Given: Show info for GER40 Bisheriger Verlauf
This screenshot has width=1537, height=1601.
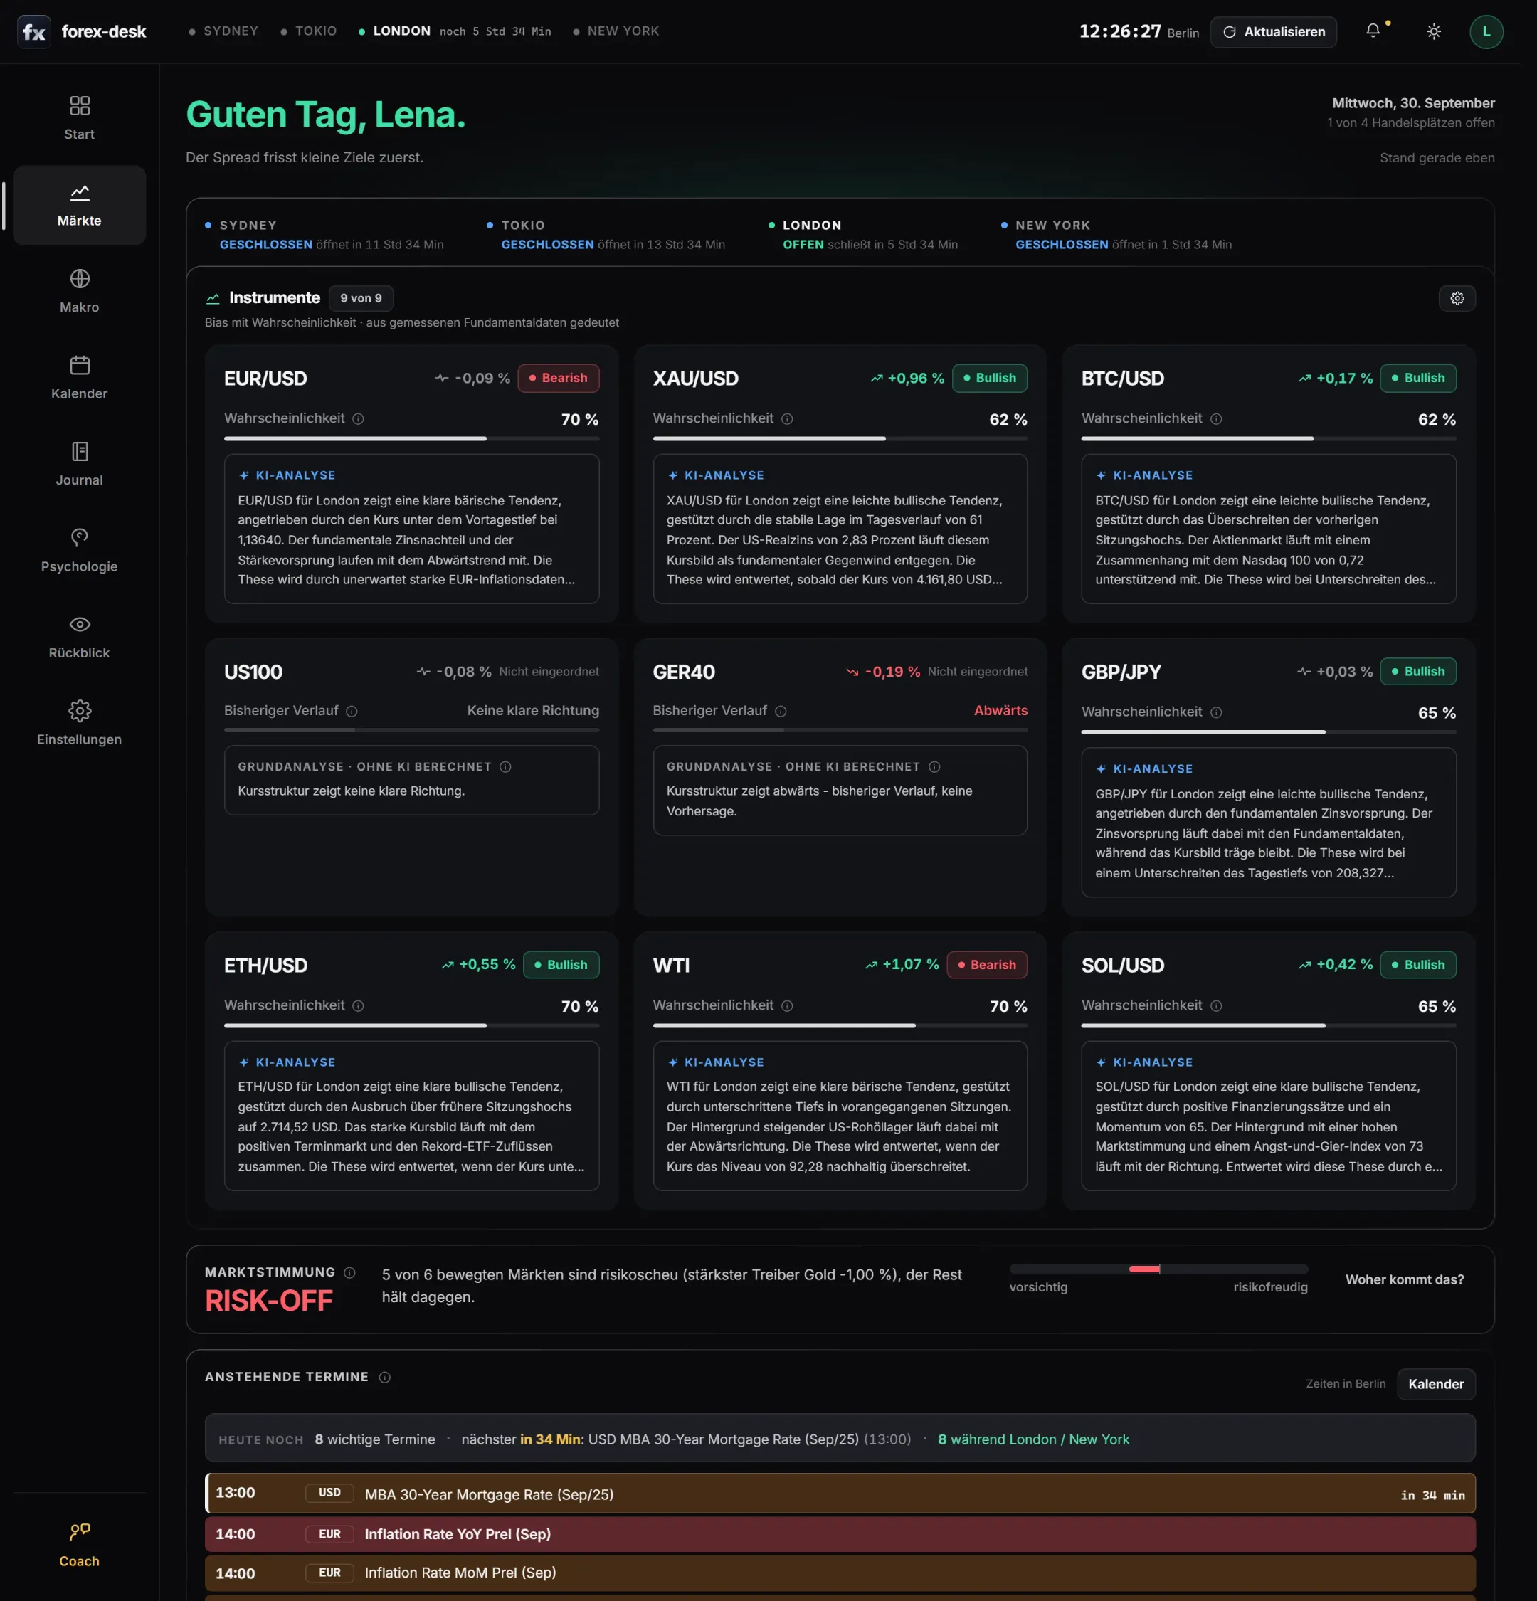Looking at the screenshot, I should coord(780,712).
